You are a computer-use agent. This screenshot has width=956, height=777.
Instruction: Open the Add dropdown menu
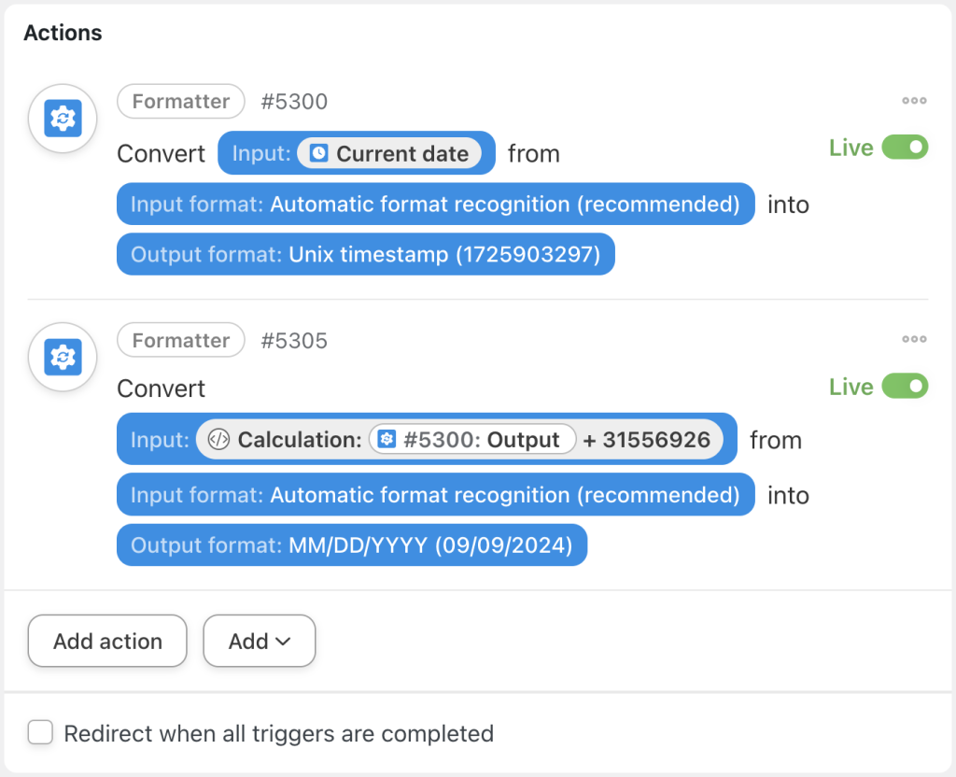coord(259,641)
